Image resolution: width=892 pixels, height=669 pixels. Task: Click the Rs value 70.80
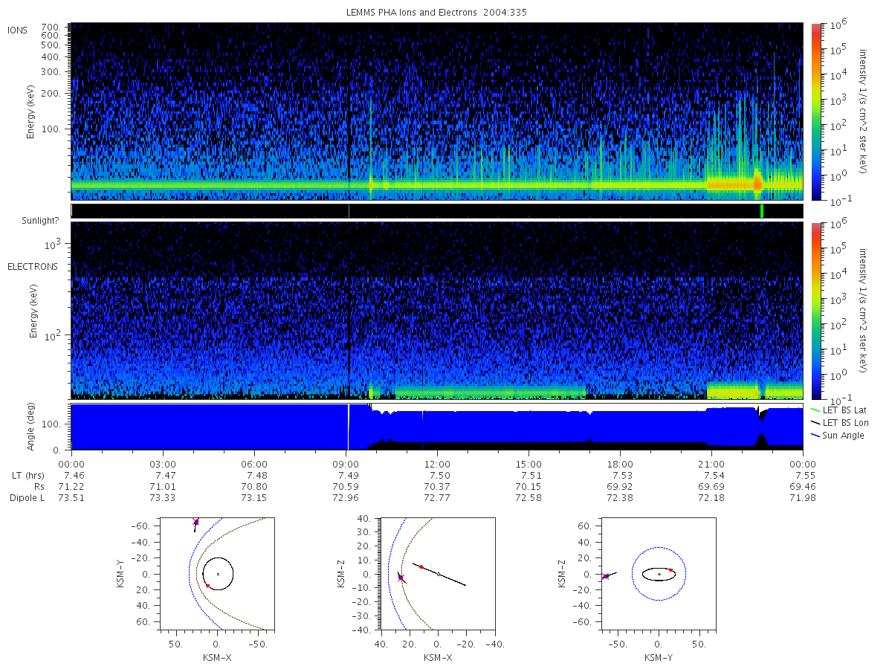pos(254,486)
